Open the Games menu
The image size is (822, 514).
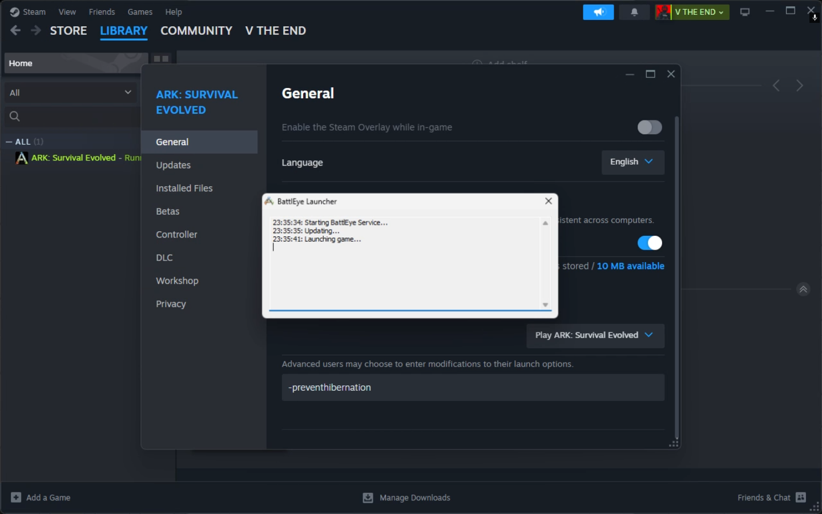pyautogui.click(x=140, y=12)
